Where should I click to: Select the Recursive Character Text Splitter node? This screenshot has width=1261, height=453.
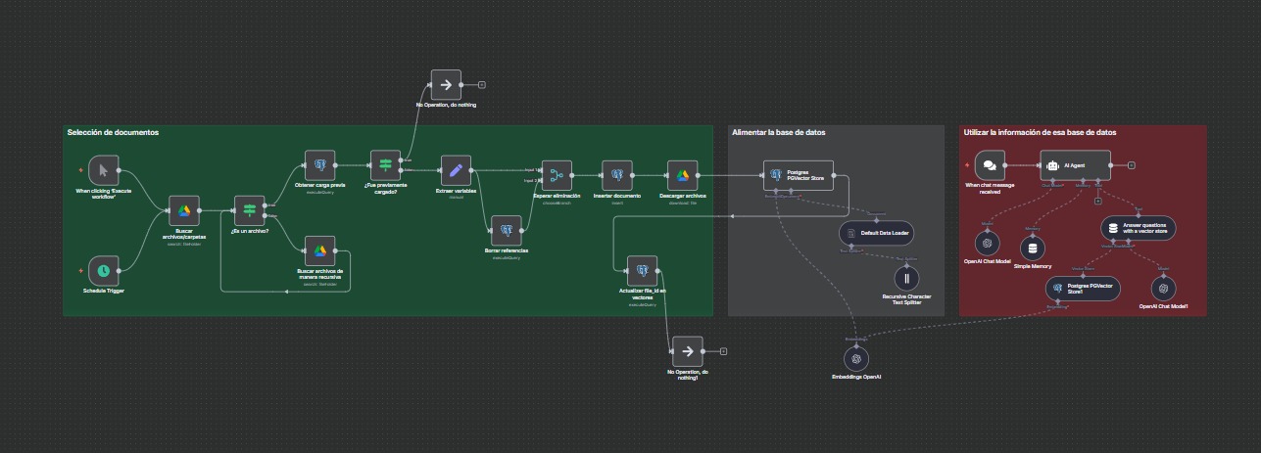pyautogui.click(x=907, y=279)
